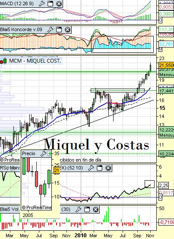This screenshot has height=239, width=174.
Task: Click the -0,7109 volume value tag
Action: click(x=166, y=222)
